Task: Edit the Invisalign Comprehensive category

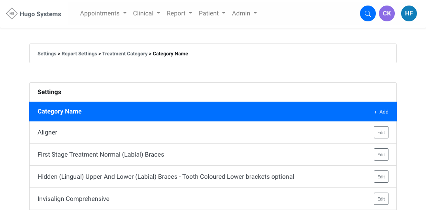Action: point(381,199)
